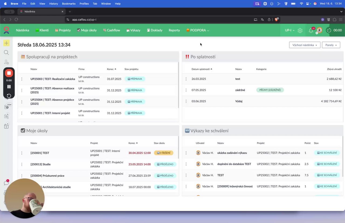The height and width of the screenshot is (223, 345).
Task: Open the task [250013] Studie
Action: (40, 164)
